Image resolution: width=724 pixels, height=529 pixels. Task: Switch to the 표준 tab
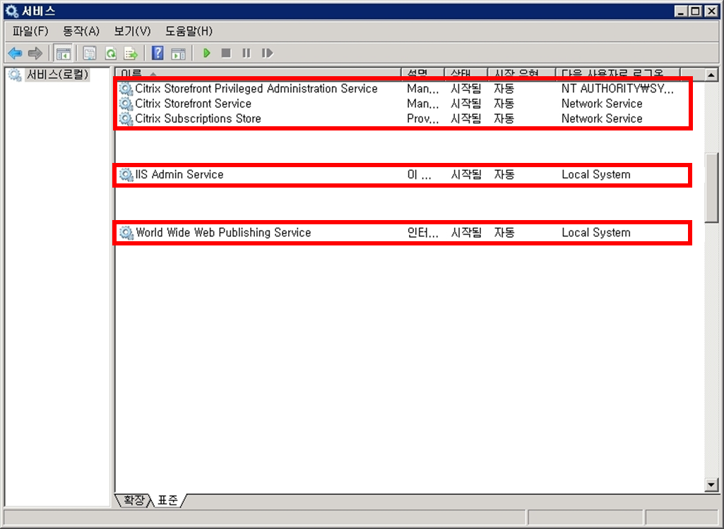point(167,500)
